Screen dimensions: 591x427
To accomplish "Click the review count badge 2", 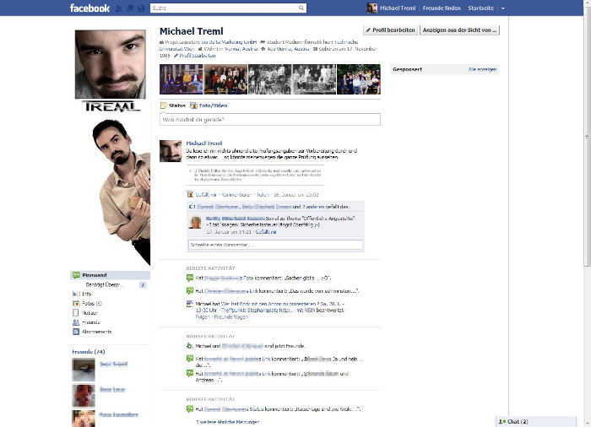I will pos(143,285).
